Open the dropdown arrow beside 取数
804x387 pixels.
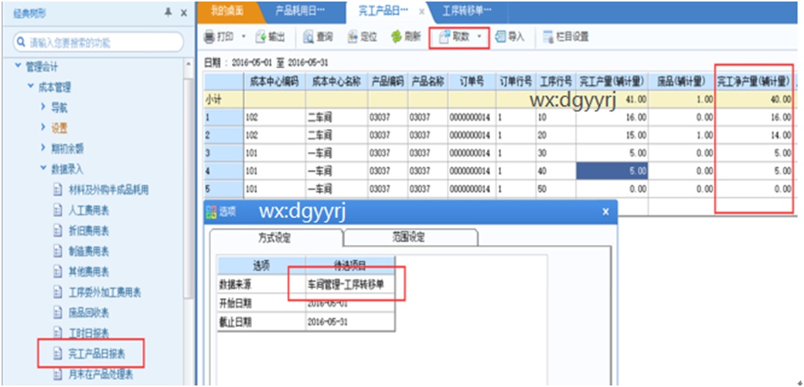(x=479, y=37)
